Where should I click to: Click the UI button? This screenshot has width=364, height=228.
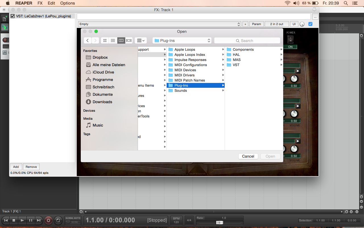(x=294, y=24)
